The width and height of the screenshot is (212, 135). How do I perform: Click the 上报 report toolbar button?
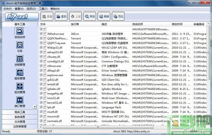coord(76,17)
